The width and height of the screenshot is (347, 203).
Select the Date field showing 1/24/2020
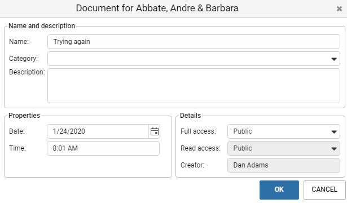pyautogui.click(x=98, y=131)
